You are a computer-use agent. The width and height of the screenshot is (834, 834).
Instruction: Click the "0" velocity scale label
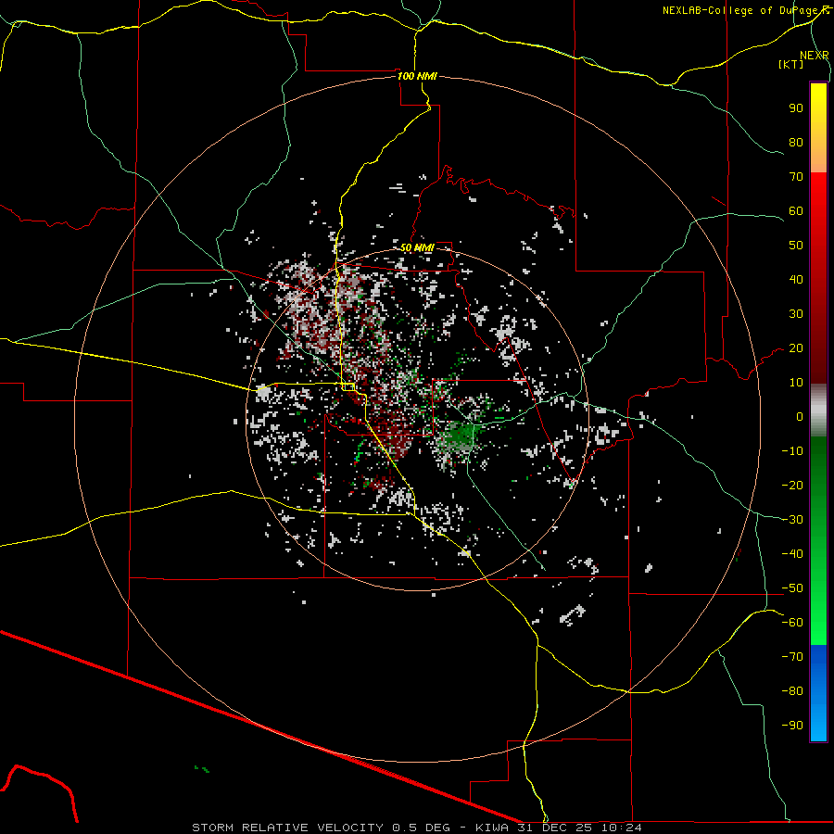pyautogui.click(x=800, y=417)
